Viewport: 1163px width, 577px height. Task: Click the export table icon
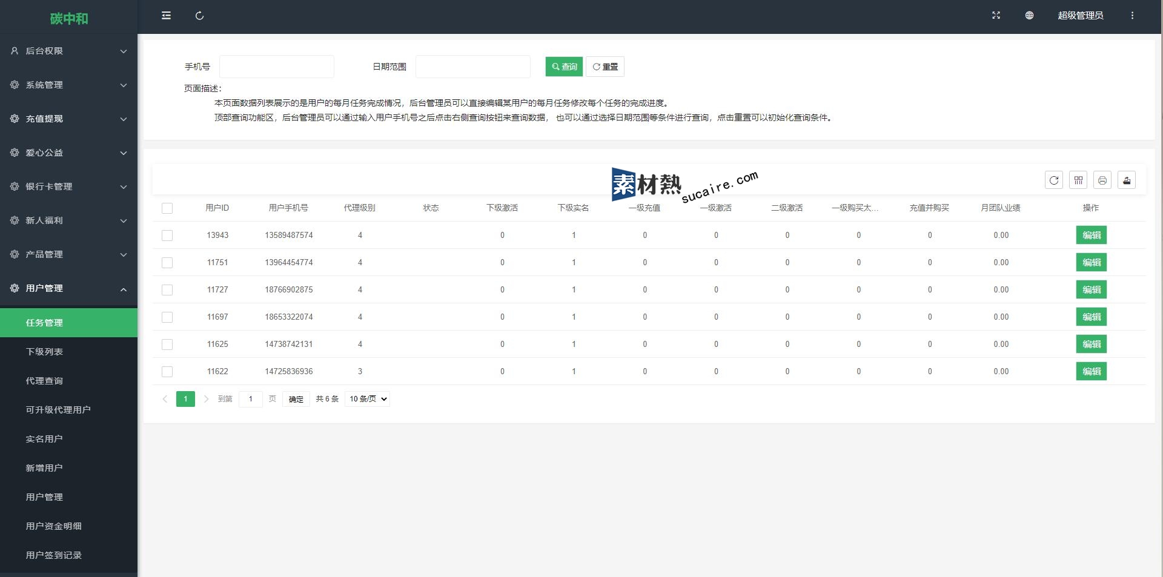(x=1127, y=180)
